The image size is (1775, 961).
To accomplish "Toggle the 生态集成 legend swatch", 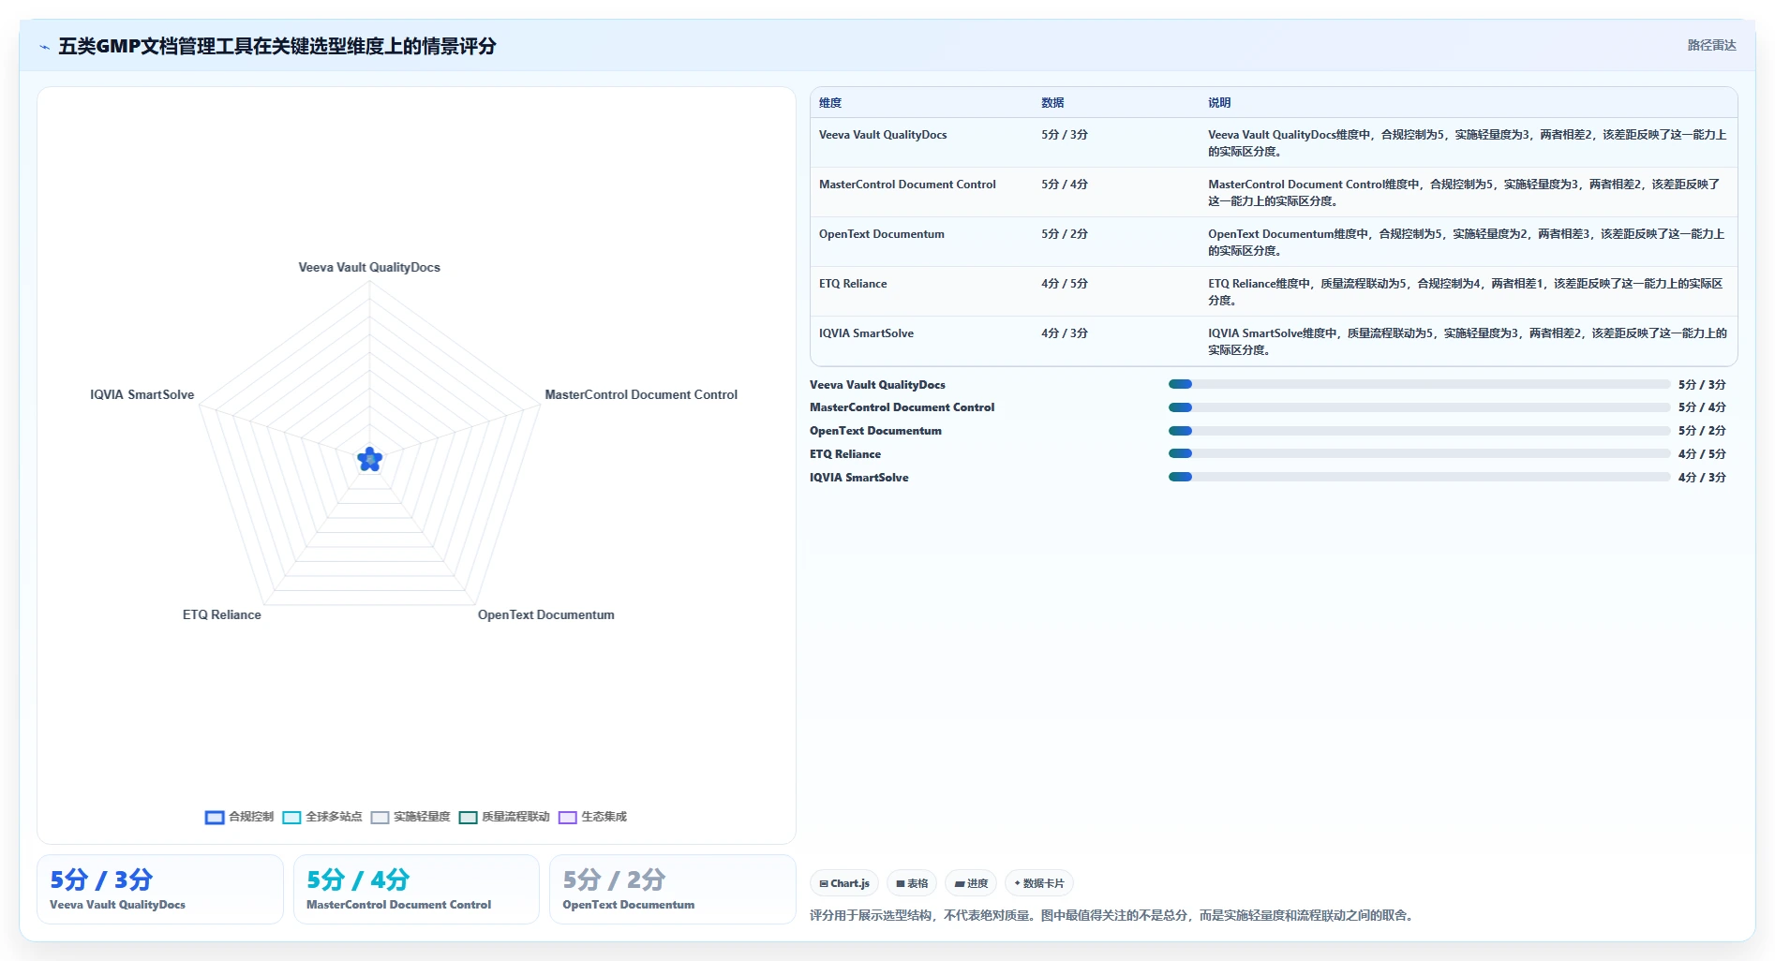I will pos(567,817).
